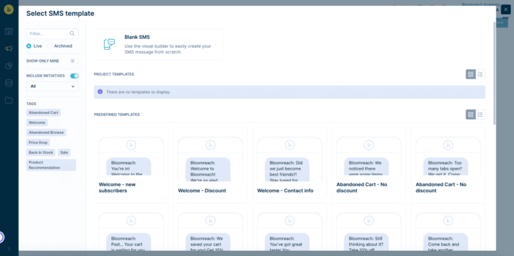
Task: Select Welcome - Contact info template
Action: [x=290, y=163]
